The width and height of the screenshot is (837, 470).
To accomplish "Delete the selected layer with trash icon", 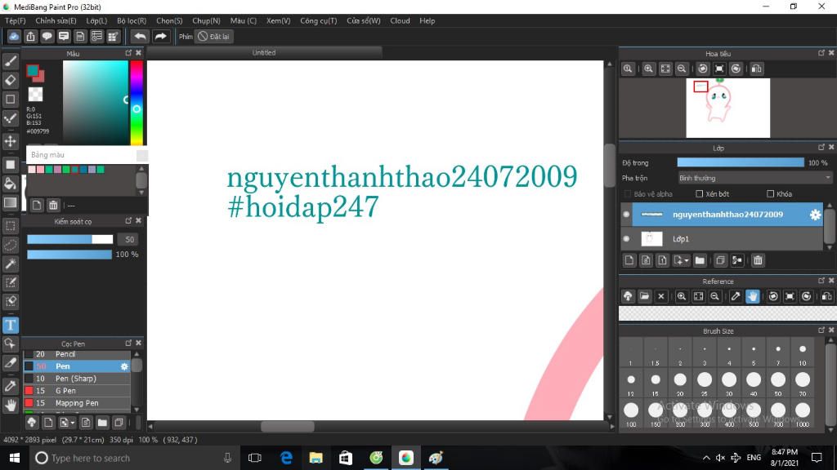I will (x=758, y=260).
